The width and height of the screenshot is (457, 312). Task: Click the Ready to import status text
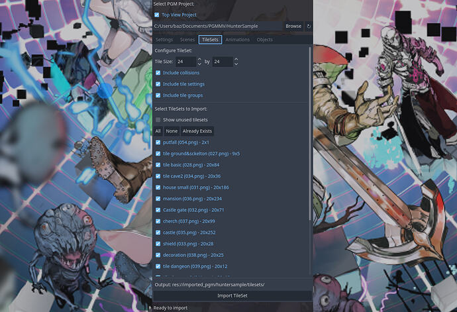click(170, 308)
